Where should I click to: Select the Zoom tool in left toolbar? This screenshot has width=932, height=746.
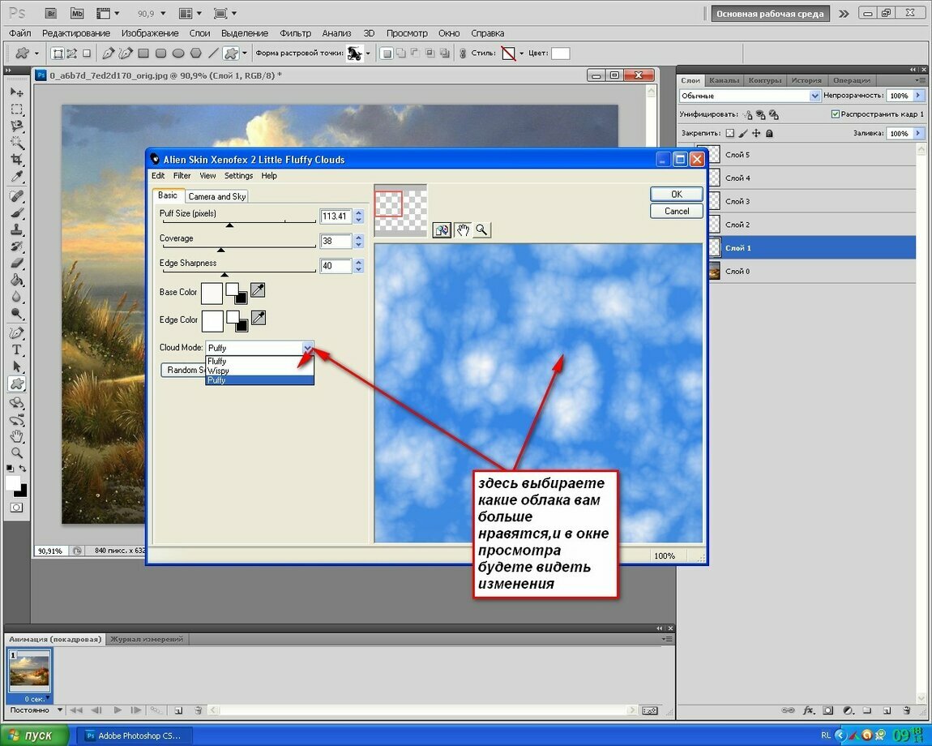click(x=17, y=452)
